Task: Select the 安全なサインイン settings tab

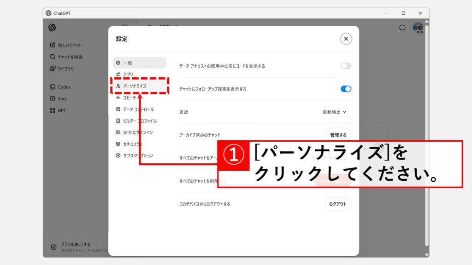Action: pos(139,132)
